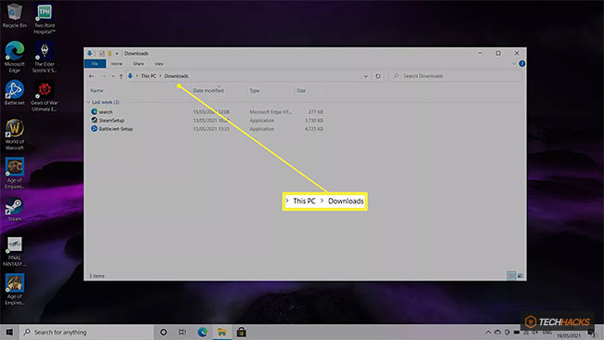Open the Share ribbon tab

(138, 63)
